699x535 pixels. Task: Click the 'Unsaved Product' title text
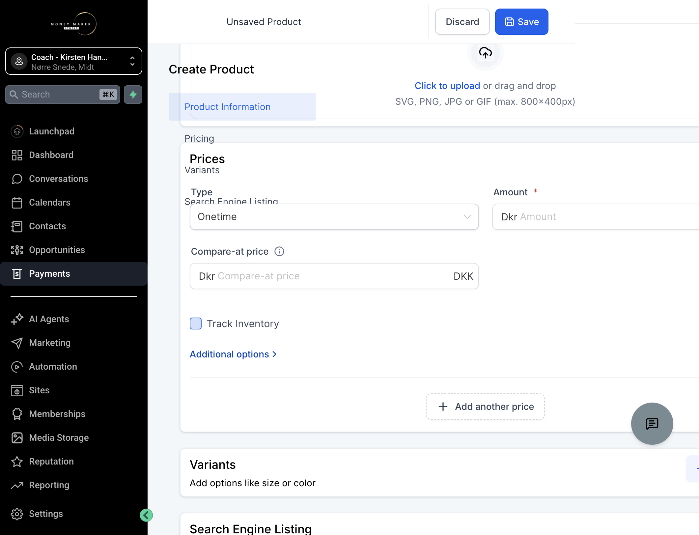[x=264, y=22]
